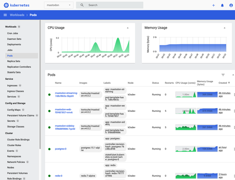This screenshot has height=180, width=235.
Task: Open actions menu for postgres-0 pod
Action: (x=234, y=149)
